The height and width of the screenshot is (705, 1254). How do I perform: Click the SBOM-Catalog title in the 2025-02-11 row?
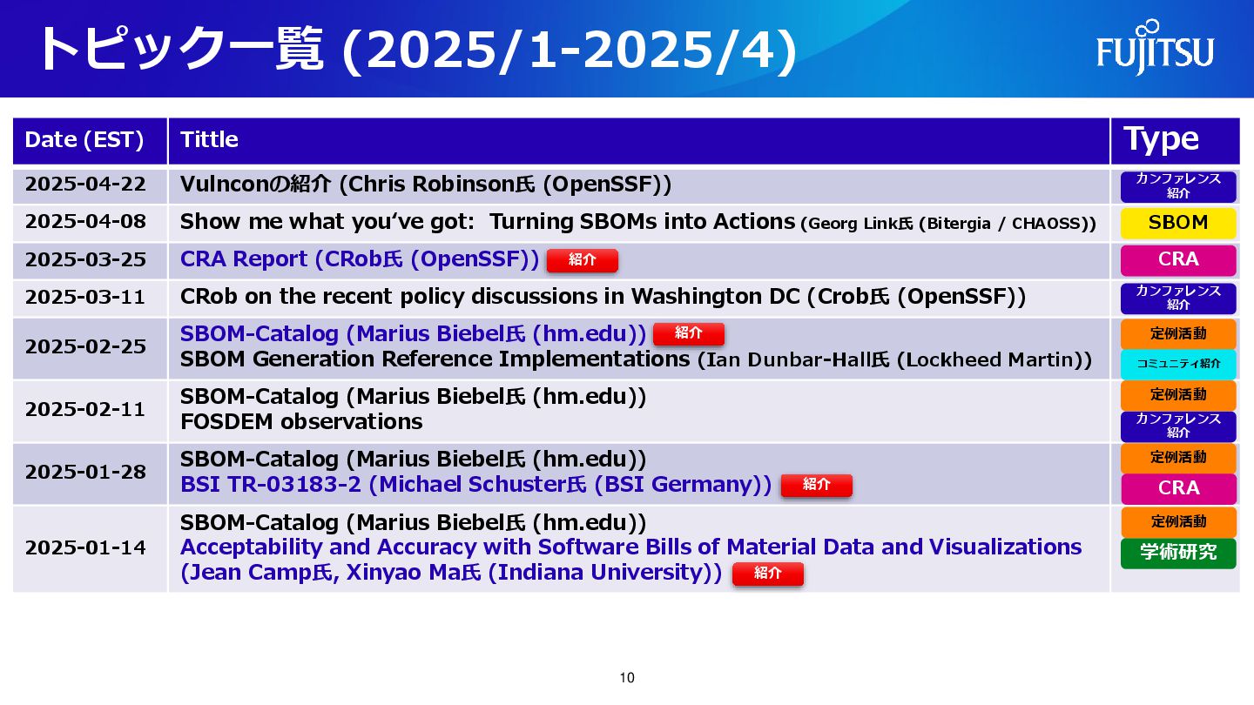[x=414, y=397]
